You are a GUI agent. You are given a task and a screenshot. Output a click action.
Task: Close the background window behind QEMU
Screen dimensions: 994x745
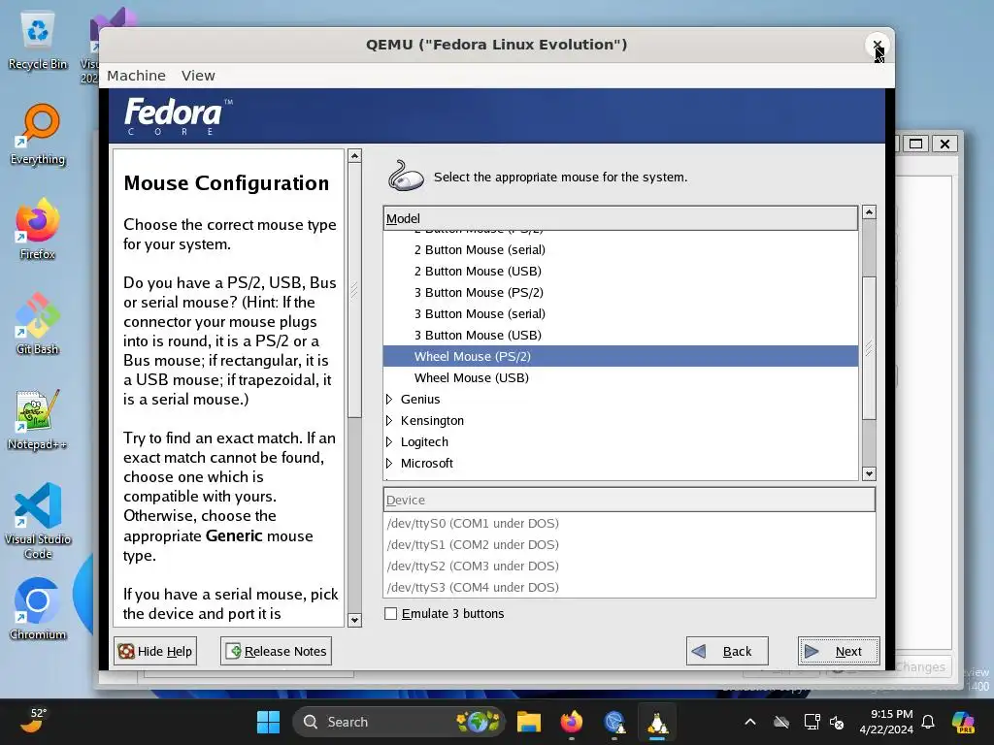(944, 144)
